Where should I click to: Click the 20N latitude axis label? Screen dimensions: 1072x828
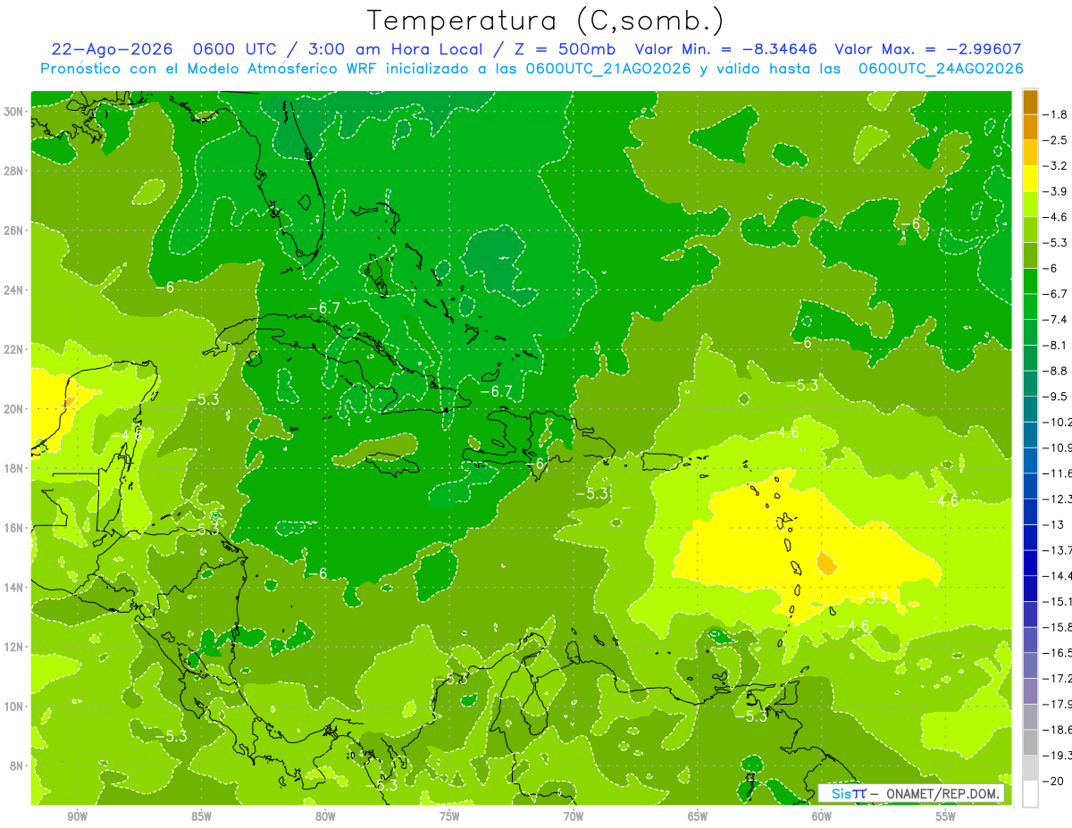15,409
